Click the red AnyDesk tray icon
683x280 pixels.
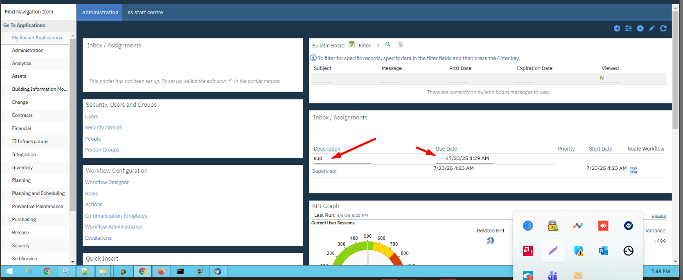(603, 226)
